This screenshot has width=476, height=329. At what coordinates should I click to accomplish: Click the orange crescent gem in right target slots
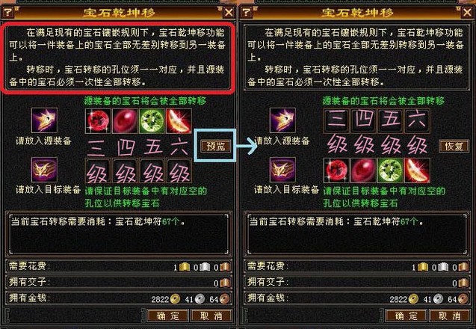(x=417, y=170)
